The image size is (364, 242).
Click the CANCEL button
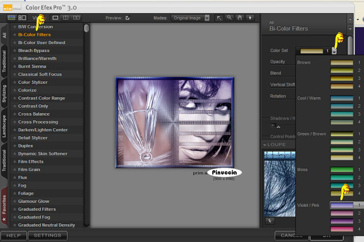(x=291, y=236)
